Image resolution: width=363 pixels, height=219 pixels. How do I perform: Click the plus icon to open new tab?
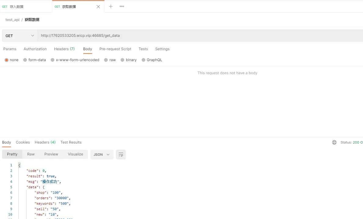[x=111, y=6]
